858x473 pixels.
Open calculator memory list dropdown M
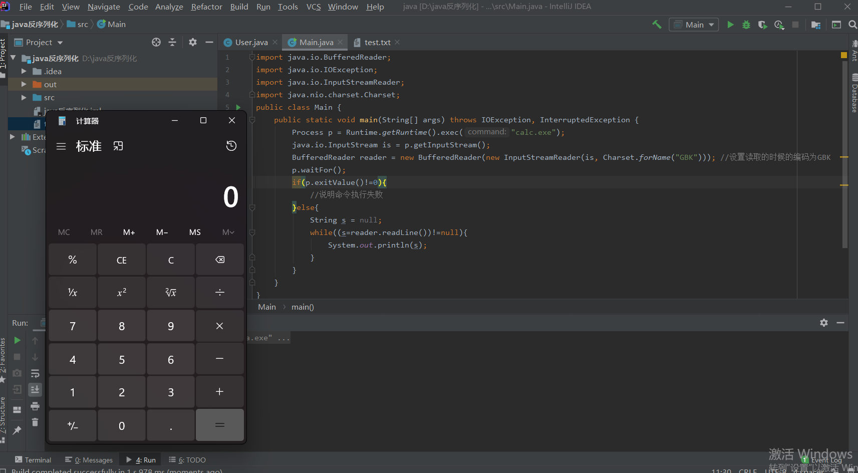[228, 232]
